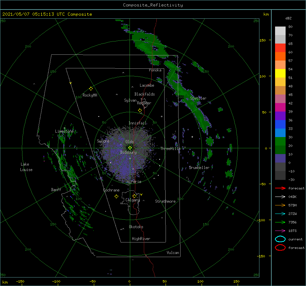Click the Olds label
Image resolution: width=306 pixels, height=286 pixels.
click(130, 142)
